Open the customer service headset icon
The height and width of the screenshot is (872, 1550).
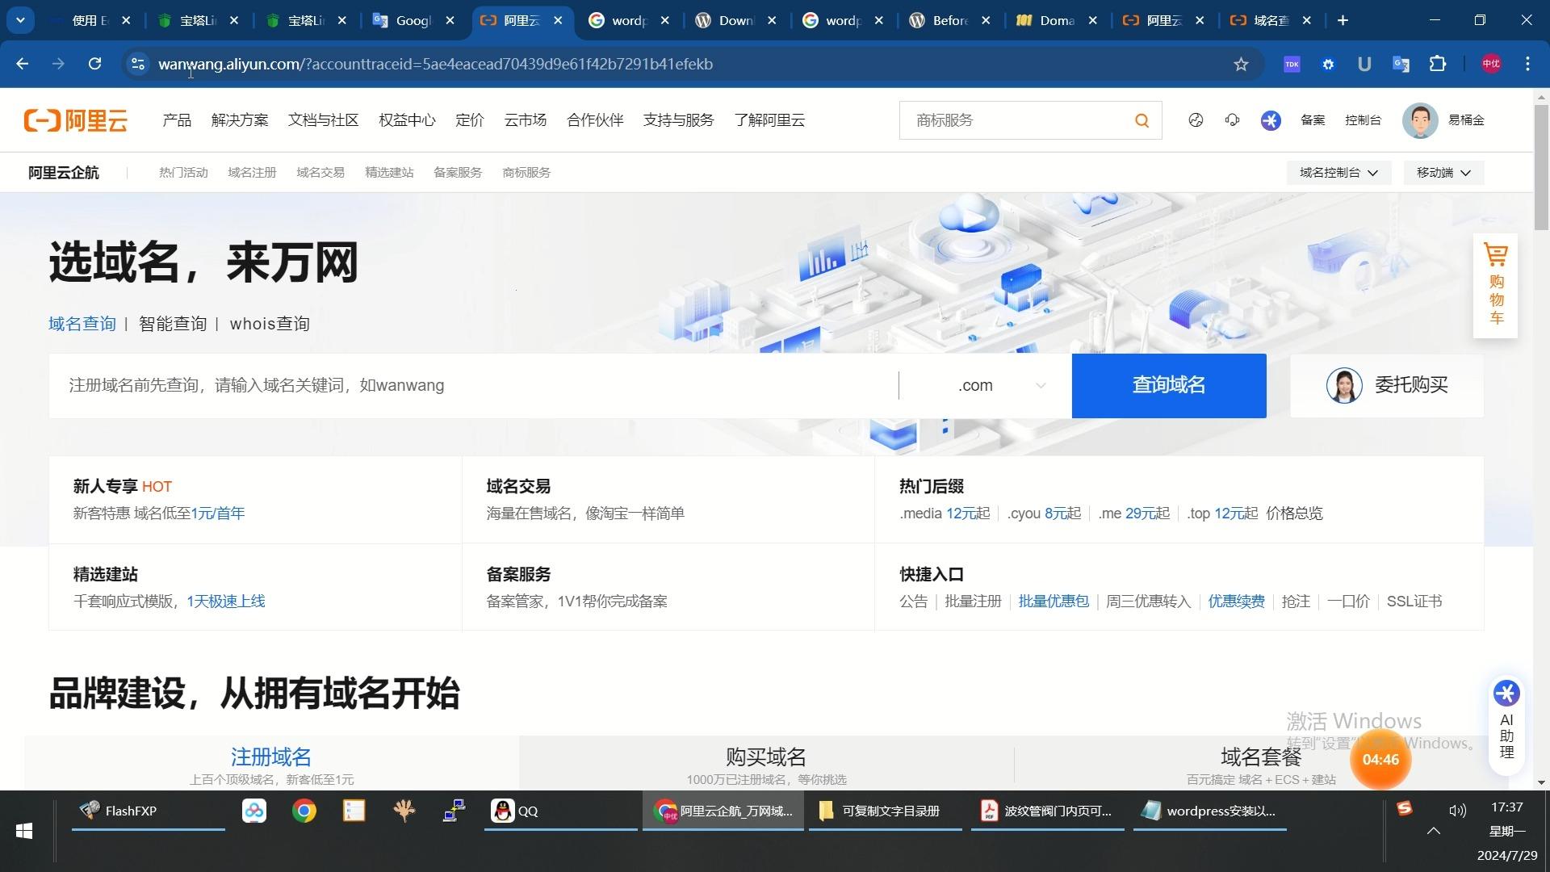coord(1232,120)
